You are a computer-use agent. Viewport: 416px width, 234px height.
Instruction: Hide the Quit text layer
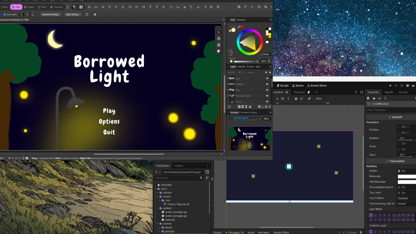click(x=267, y=78)
